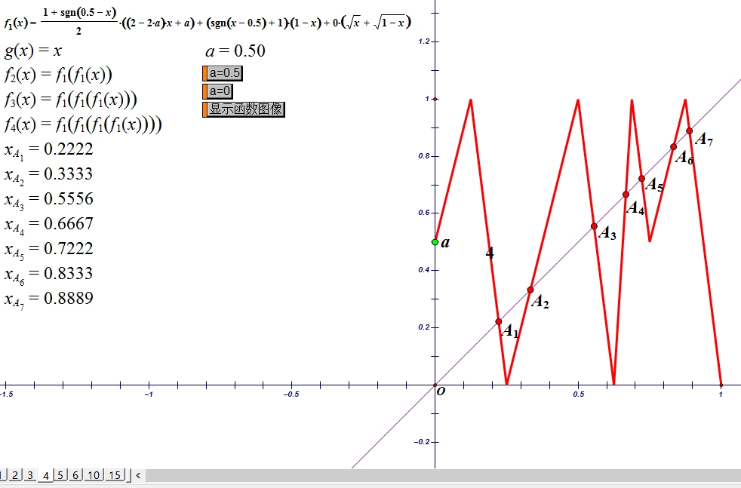Click the x-axis tick label −1
741x488 pixels.
[149, 394]
